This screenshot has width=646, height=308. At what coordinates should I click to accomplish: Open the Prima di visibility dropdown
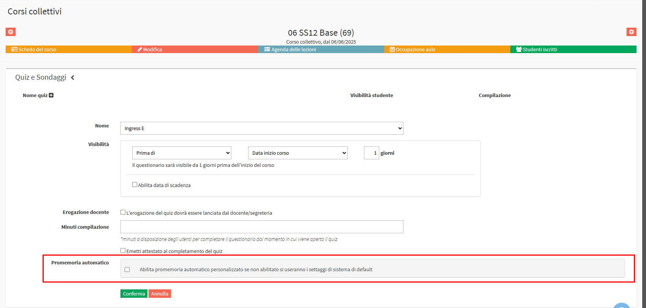pos(182,153)
